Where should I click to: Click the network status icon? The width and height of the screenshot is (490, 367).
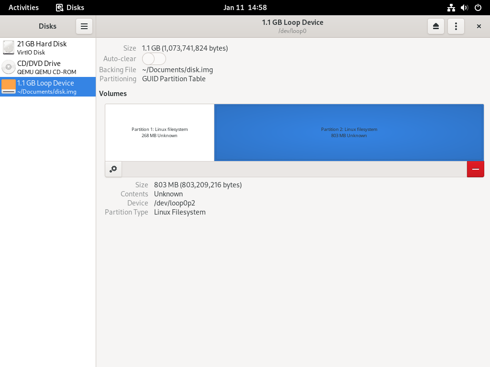click(x=451, y=8)
